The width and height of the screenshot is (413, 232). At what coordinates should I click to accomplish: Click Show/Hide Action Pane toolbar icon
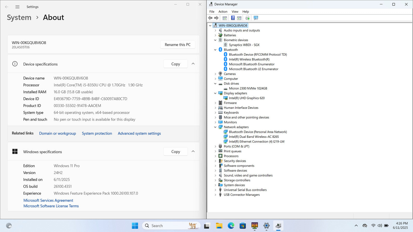(239, 18)
